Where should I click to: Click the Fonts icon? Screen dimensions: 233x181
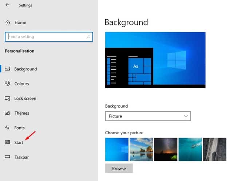[7, 127]
